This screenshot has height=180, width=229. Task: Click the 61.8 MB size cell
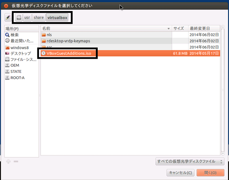coord(180,53)
